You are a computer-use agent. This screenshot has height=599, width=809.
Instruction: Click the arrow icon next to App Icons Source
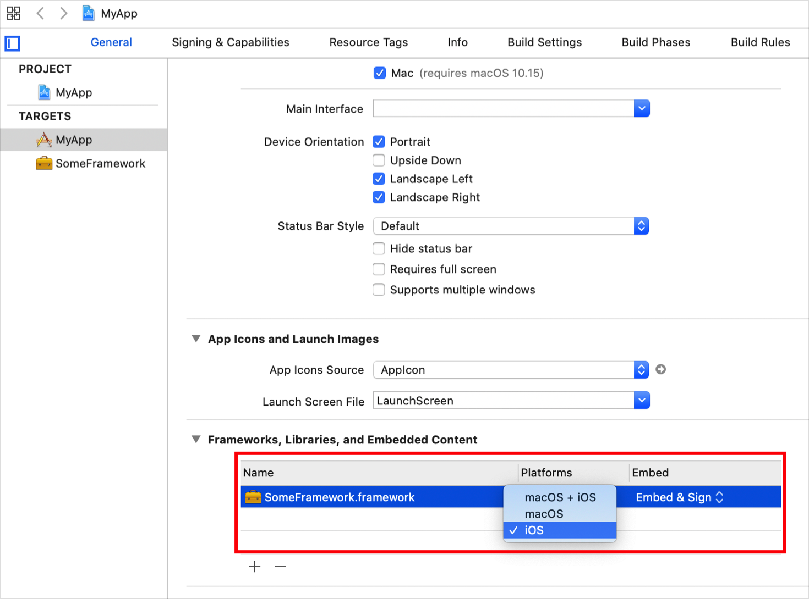point(661,369)
